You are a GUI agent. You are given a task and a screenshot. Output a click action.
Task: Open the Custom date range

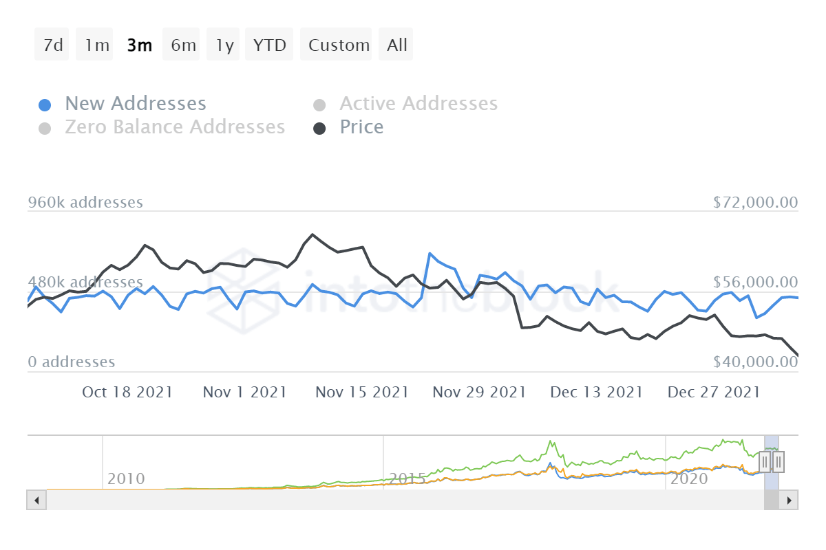339,45
